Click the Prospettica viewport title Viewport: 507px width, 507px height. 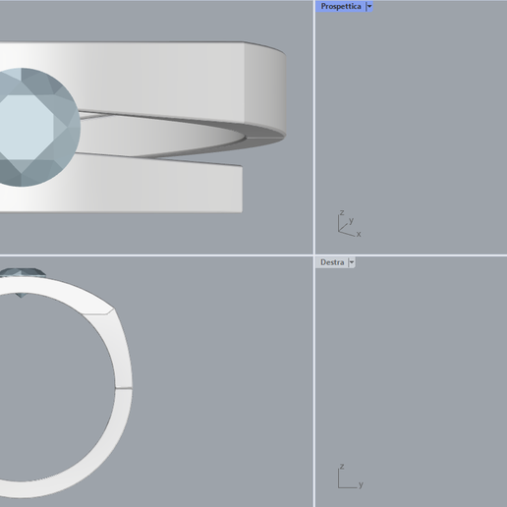tap(341, 7)
